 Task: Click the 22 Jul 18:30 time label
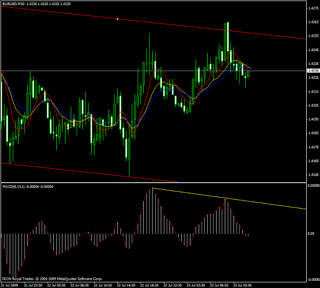150,285
